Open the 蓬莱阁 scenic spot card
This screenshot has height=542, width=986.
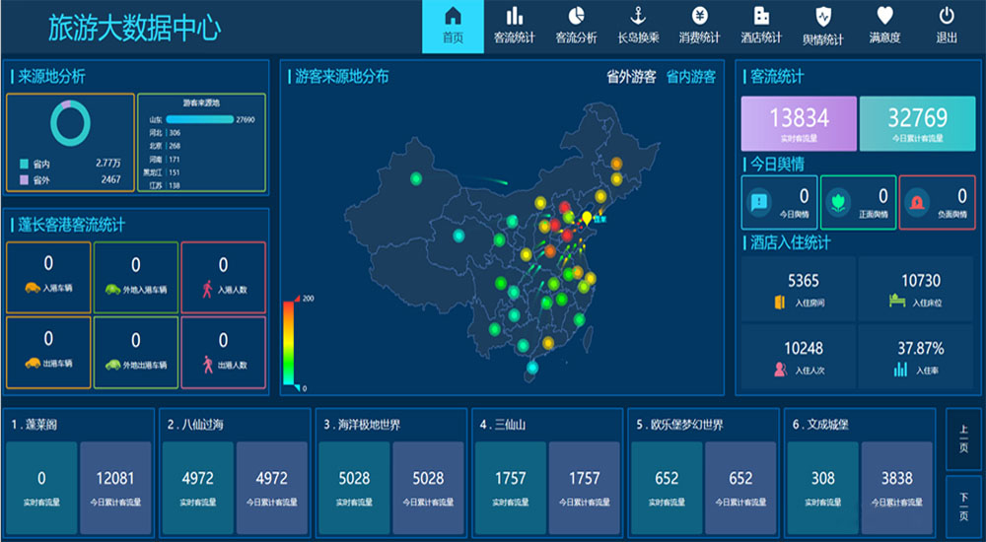[79, 473]
